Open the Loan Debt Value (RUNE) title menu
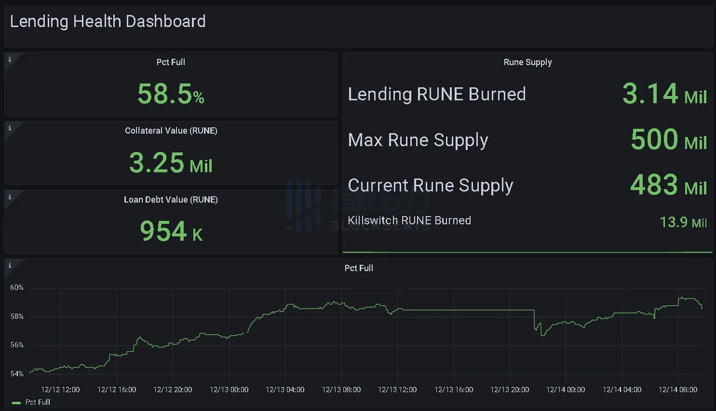The height and width of the screenshot is (411, 716). click(171, 200)
